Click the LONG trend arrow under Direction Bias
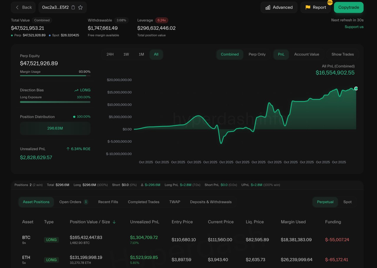This screenshot has width=377, height=268. coord(77,90)
